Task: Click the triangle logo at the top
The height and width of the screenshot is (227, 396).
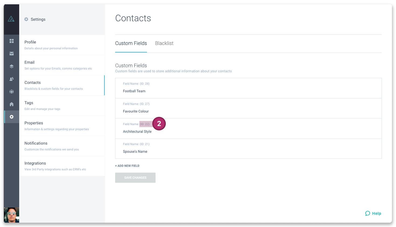Action: pyautogui.click(x=11, y=19)
